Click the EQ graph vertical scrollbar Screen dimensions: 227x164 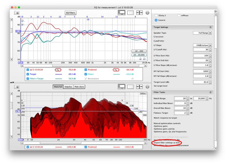[x=11, y=40]
